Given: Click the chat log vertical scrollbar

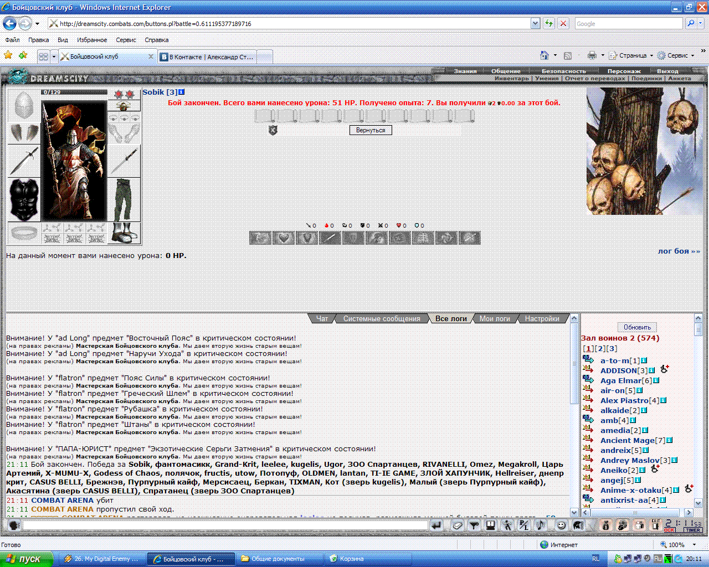Looking at the screenshot, I should point(574,415).
